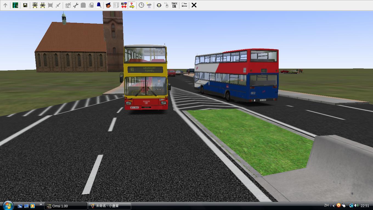
Task: Click the steering wheel icon
Action: 159,5
